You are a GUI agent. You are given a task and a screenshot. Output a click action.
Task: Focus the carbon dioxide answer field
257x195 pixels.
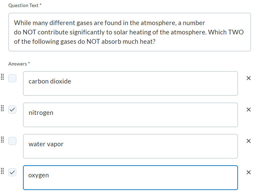click(x=130, y=83)
